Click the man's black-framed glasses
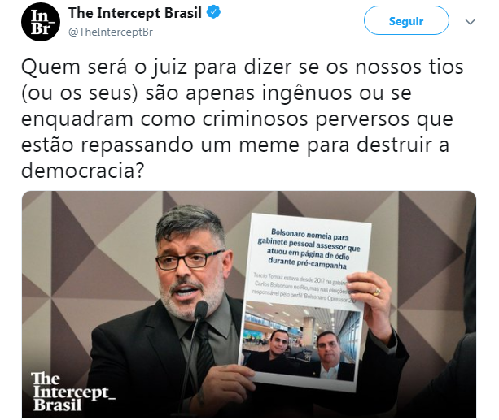Screen dimensions: 499x420 point(186,261)
